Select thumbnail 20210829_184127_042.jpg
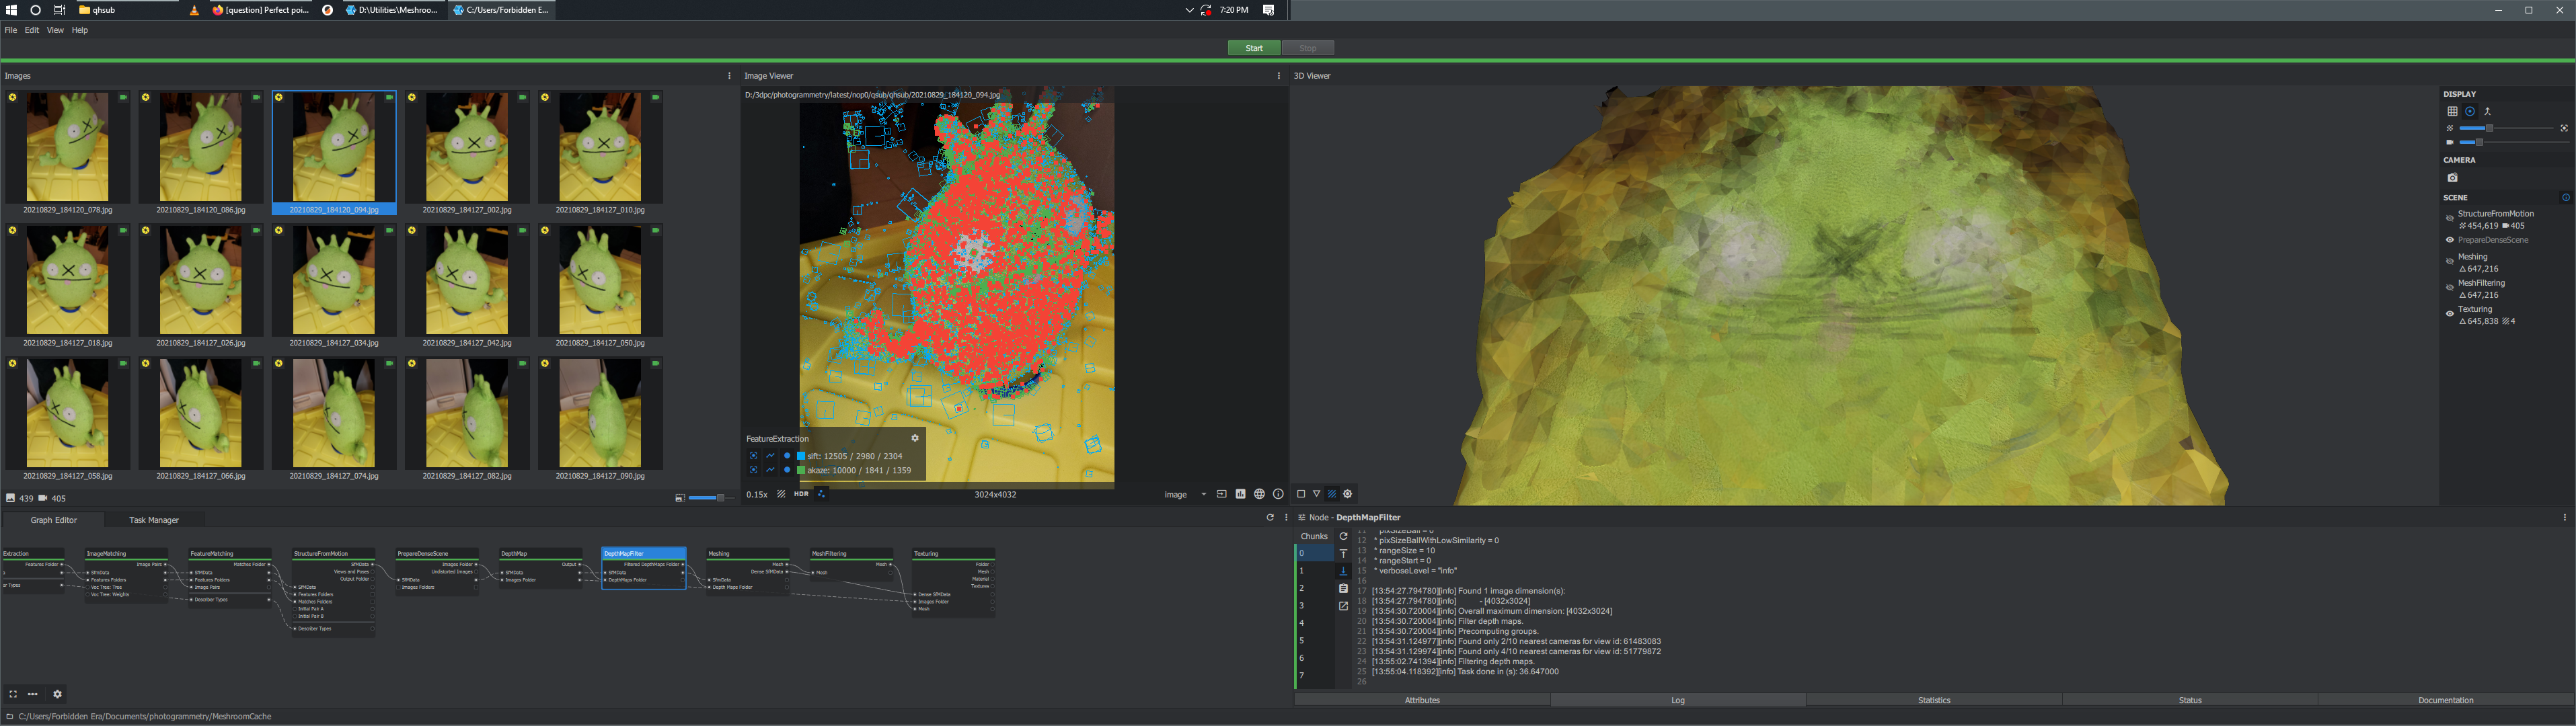 (x=467, y=285)
